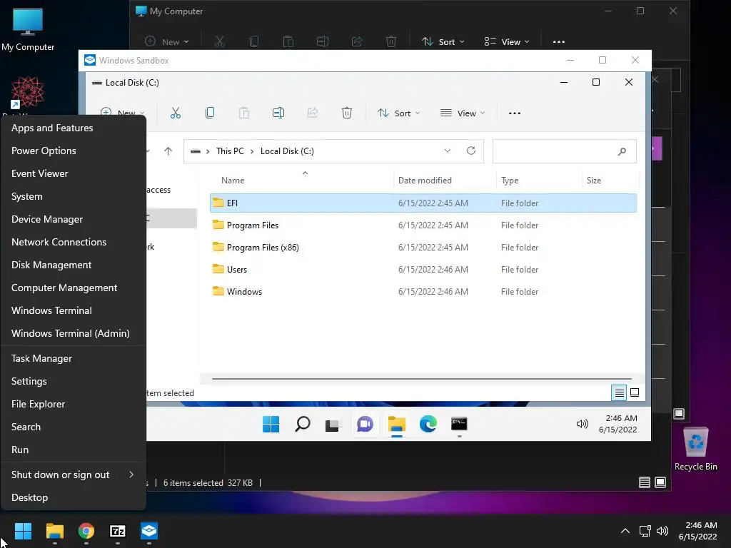Screen dimensions: 731x548
Task: Click Delete icon in My Computer window toolbar
Action: point(391,41)
